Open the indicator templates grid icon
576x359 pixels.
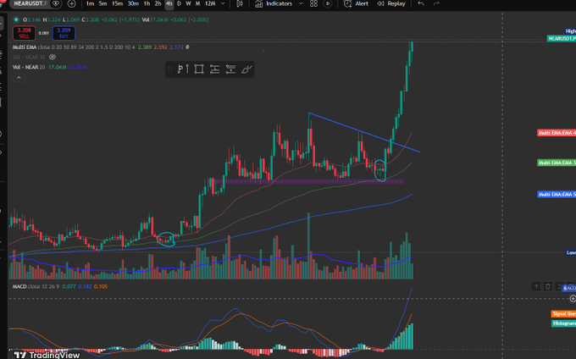(313, 3)
